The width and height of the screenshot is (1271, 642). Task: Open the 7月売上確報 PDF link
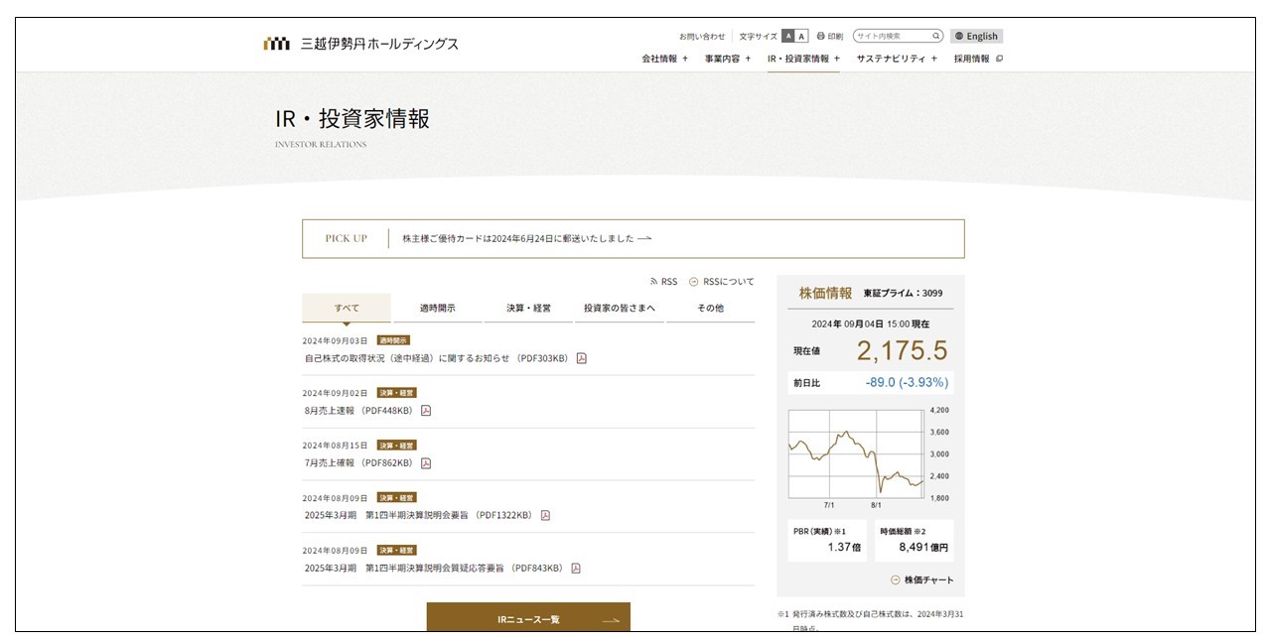[x=358, y=463]
